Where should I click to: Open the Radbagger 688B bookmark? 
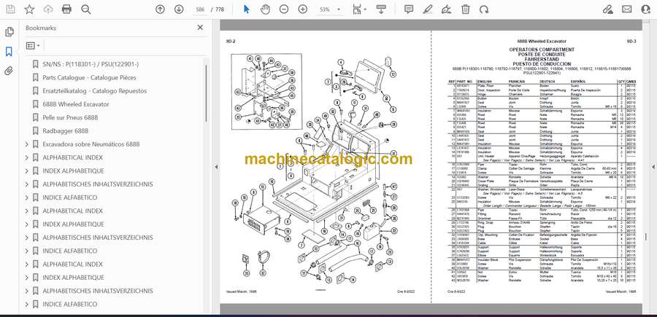66,131
